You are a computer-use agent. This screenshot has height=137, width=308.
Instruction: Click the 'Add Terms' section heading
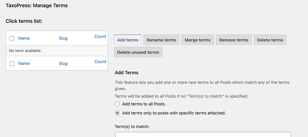click(127, 73)
